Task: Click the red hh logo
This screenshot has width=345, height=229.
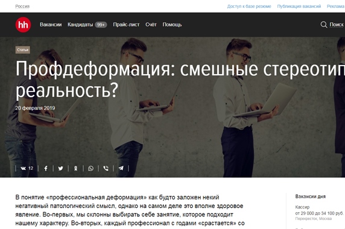Action: [x=23, y=25]
